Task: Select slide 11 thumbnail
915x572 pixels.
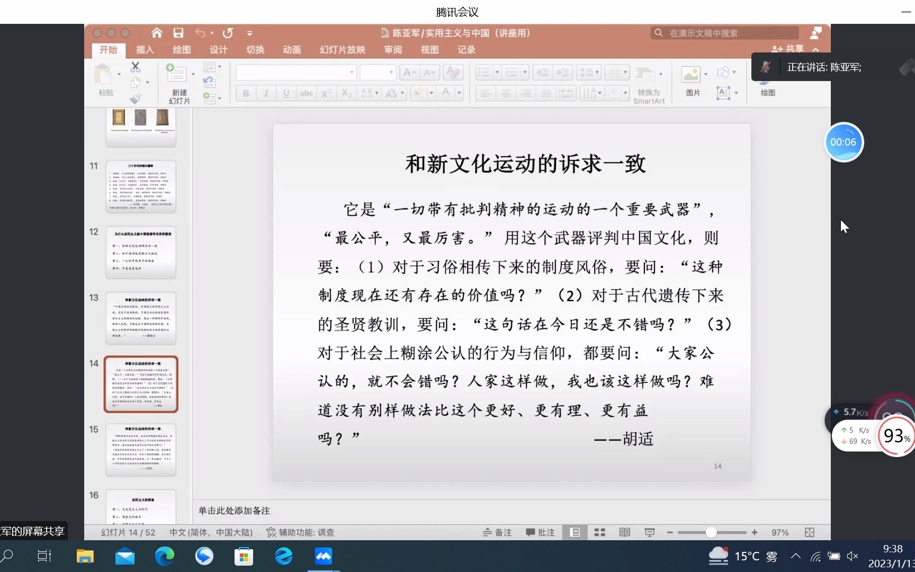Action: coord(141,186)
